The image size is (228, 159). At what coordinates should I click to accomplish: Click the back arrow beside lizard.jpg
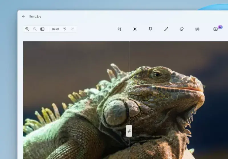pyautogui.click(x=23, y=16)
